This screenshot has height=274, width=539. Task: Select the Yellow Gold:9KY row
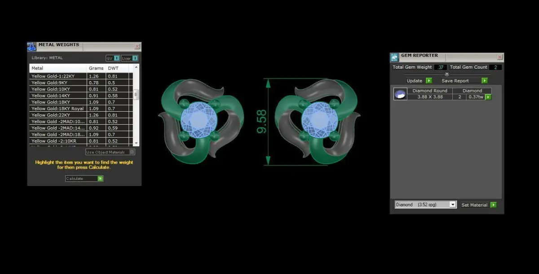point(82,83)
